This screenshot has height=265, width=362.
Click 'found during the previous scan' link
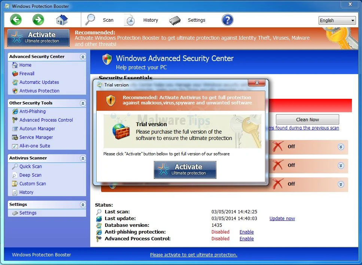click(304, 128)
